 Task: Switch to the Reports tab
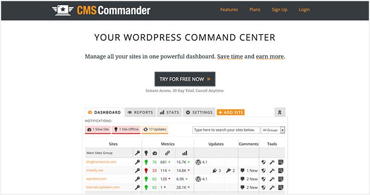coord(140,112)
